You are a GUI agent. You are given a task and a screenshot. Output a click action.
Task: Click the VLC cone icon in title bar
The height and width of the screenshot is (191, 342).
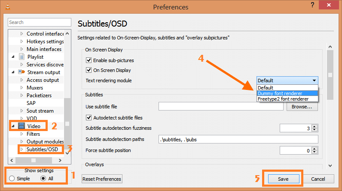8,7
